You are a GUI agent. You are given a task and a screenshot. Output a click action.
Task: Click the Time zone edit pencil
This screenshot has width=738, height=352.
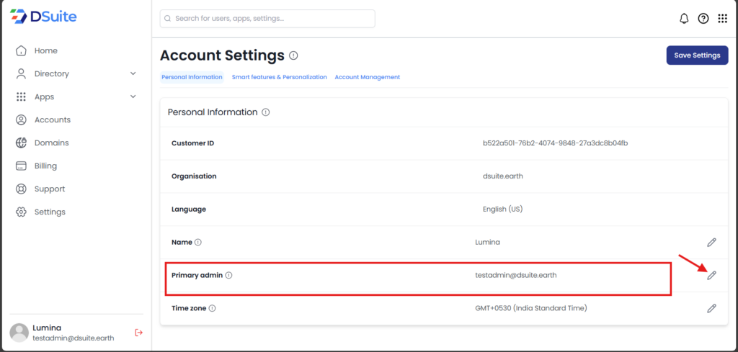coord(711,308)
